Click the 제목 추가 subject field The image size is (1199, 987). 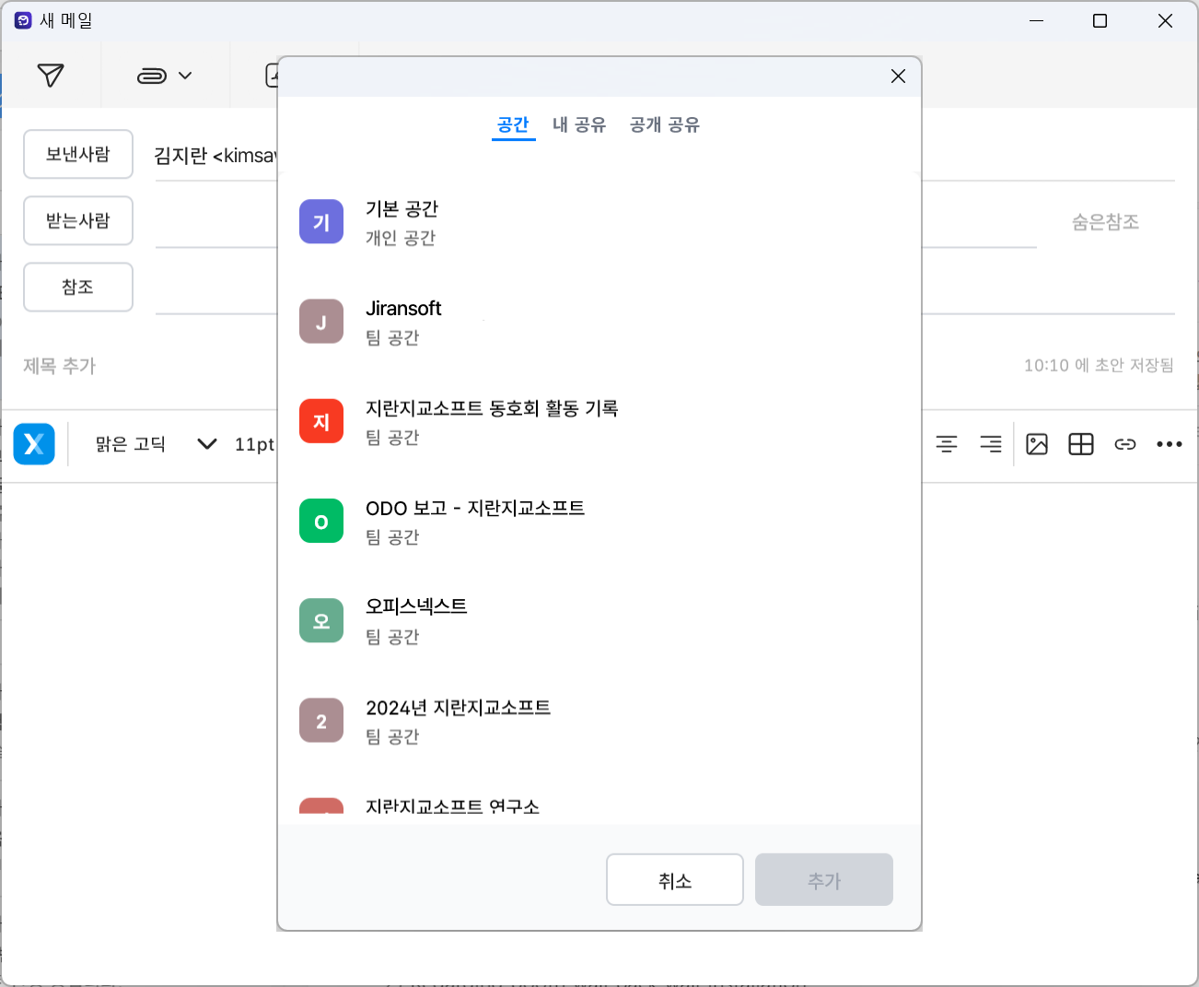59,366
